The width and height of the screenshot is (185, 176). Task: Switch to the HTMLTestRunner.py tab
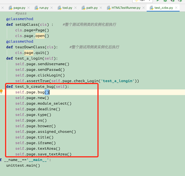point(126,8)
